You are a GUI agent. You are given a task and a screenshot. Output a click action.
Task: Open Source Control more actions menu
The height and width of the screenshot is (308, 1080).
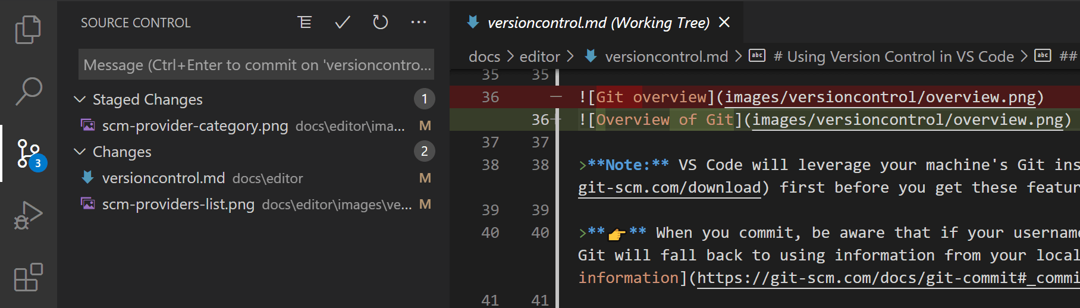[x=419, y=23]
